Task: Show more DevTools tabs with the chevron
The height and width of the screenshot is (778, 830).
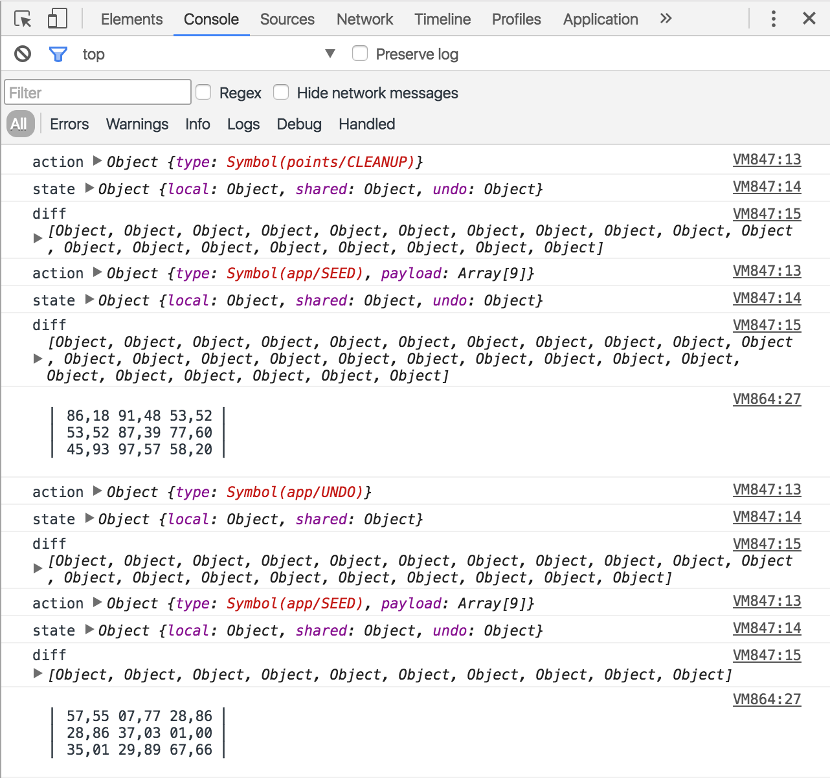Action: [x=666, y=19]
